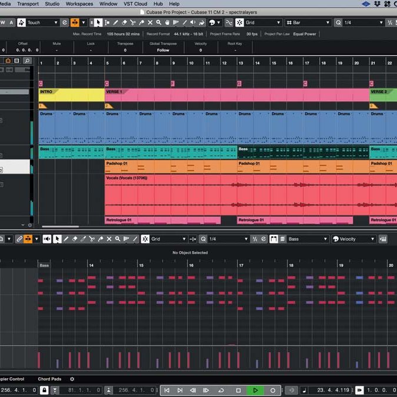Open lower zone gear settings
This screenshot has width=397, height=397.
pyautogui.click(x=72, y=379)
